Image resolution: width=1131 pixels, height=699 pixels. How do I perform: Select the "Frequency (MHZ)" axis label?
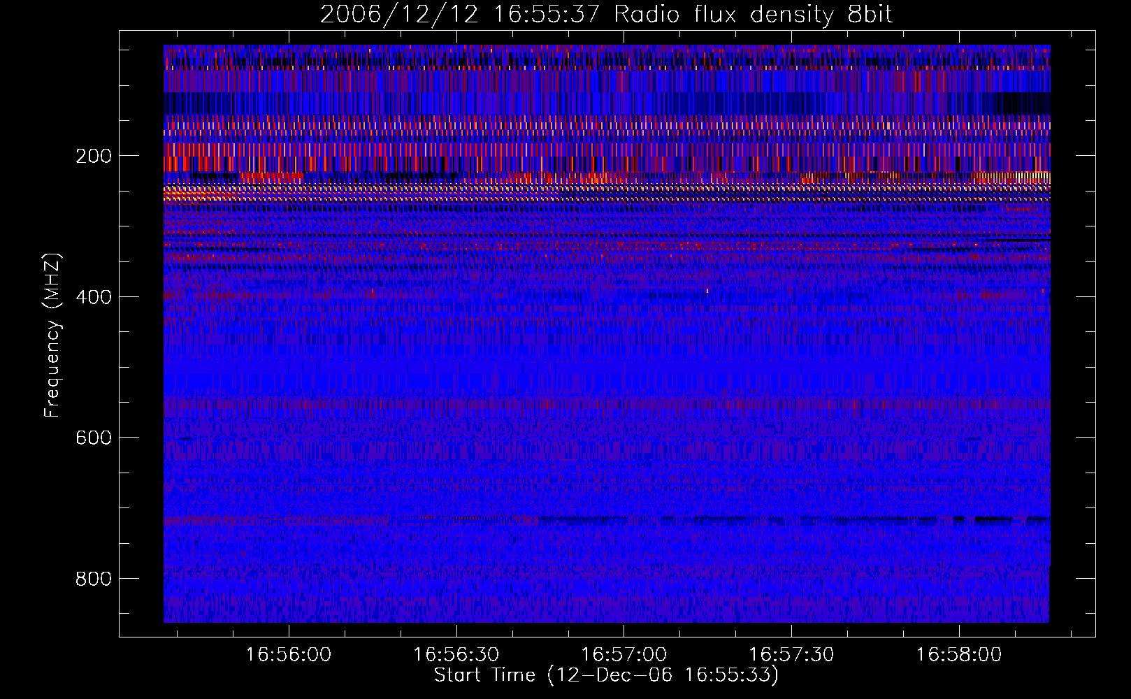click(52, 336)
